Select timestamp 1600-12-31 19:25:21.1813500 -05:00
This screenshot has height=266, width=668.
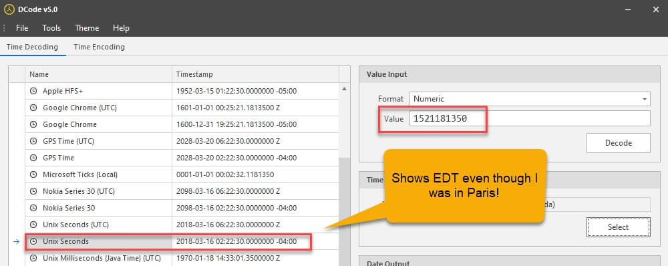click(x=236, y=124)
